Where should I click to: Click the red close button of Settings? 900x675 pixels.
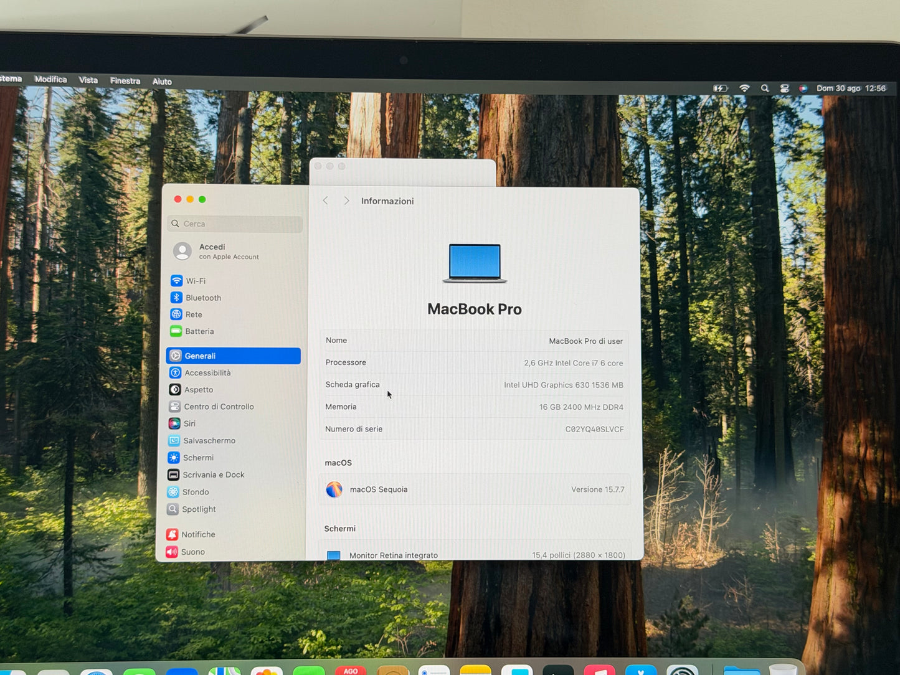pyautogui.click(x=178, y=199)
